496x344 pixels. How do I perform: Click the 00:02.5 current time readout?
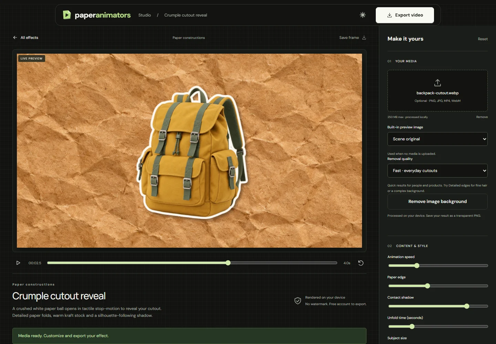pos(35,263)
